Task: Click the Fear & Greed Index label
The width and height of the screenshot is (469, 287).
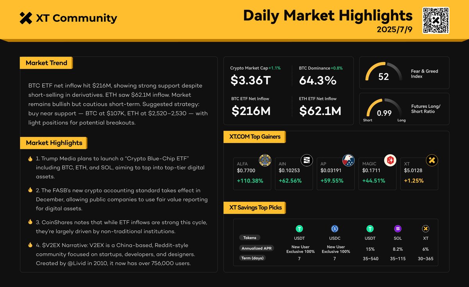Action: point(424,74)
